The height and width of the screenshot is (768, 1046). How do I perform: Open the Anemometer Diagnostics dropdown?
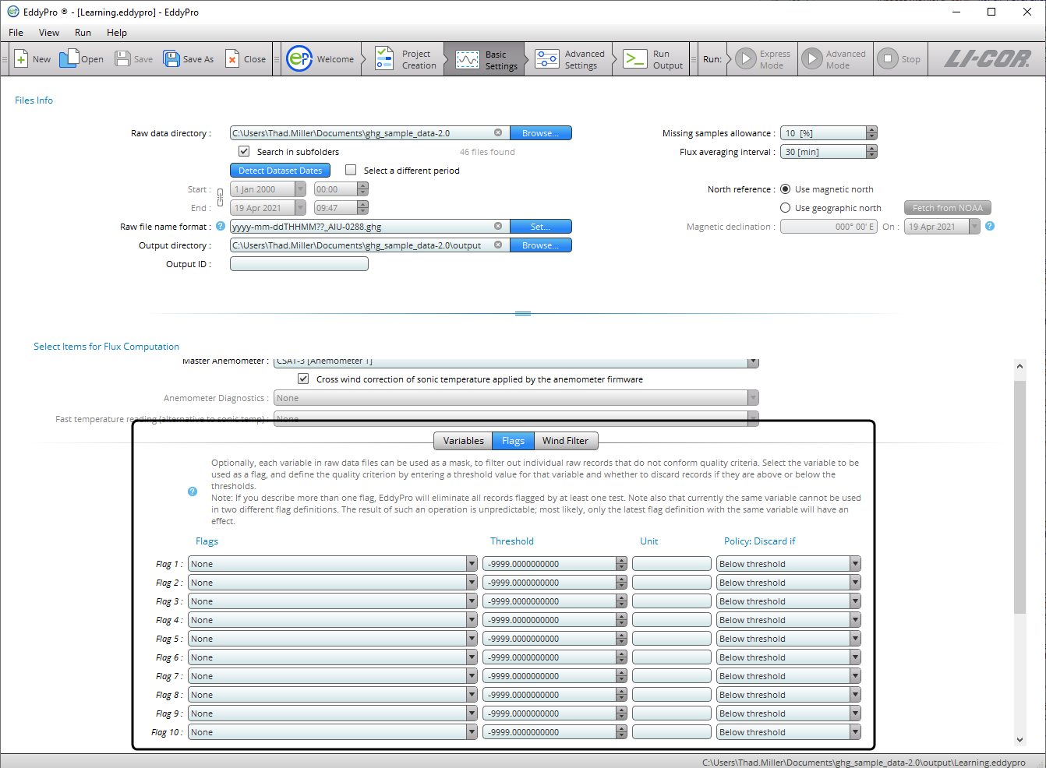coord(753,398)
